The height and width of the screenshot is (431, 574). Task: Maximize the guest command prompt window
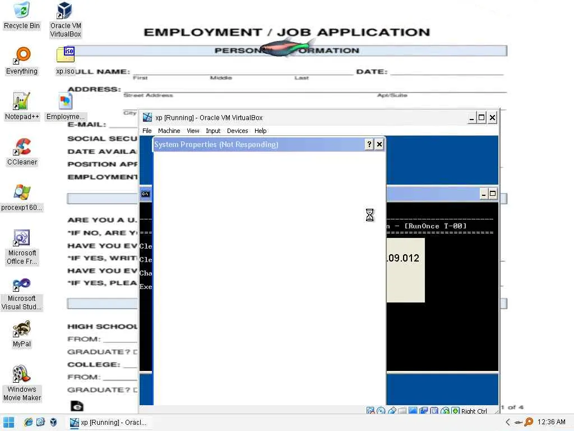tap(493, 194)
